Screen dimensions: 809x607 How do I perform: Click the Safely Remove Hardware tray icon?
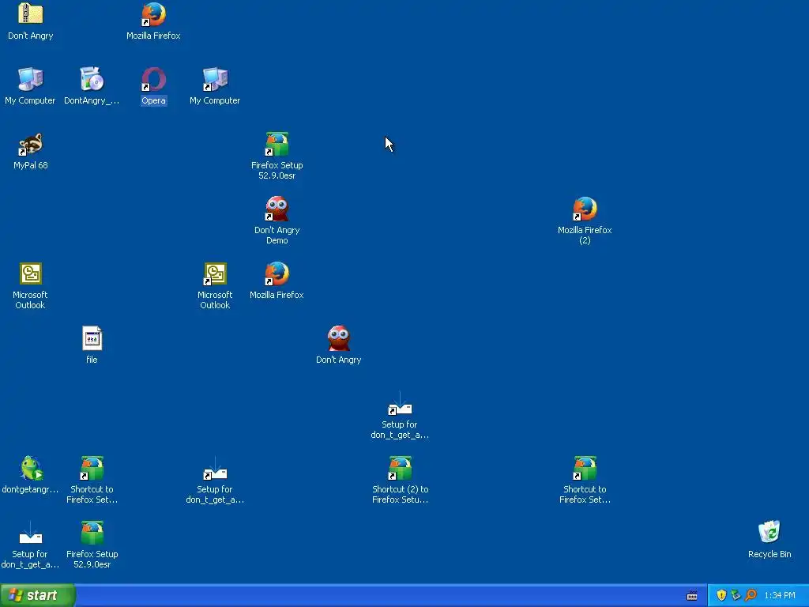(736, 595)
